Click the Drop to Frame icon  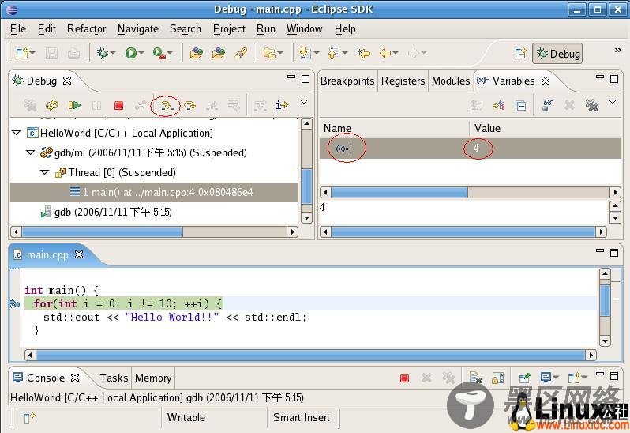coord(234,105)
